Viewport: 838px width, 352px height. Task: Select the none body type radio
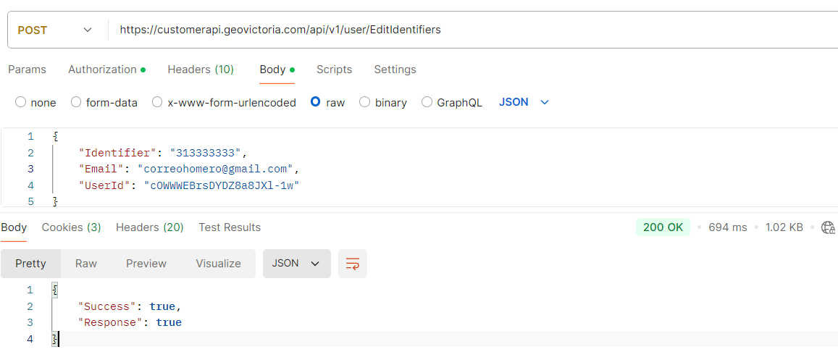click(20, 103)
